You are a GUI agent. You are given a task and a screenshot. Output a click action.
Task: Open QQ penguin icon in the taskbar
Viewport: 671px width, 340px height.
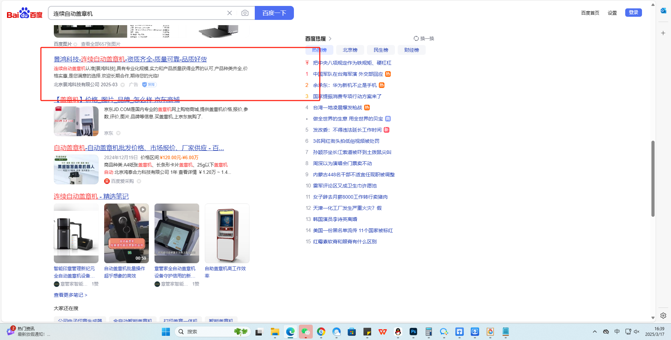398,332
